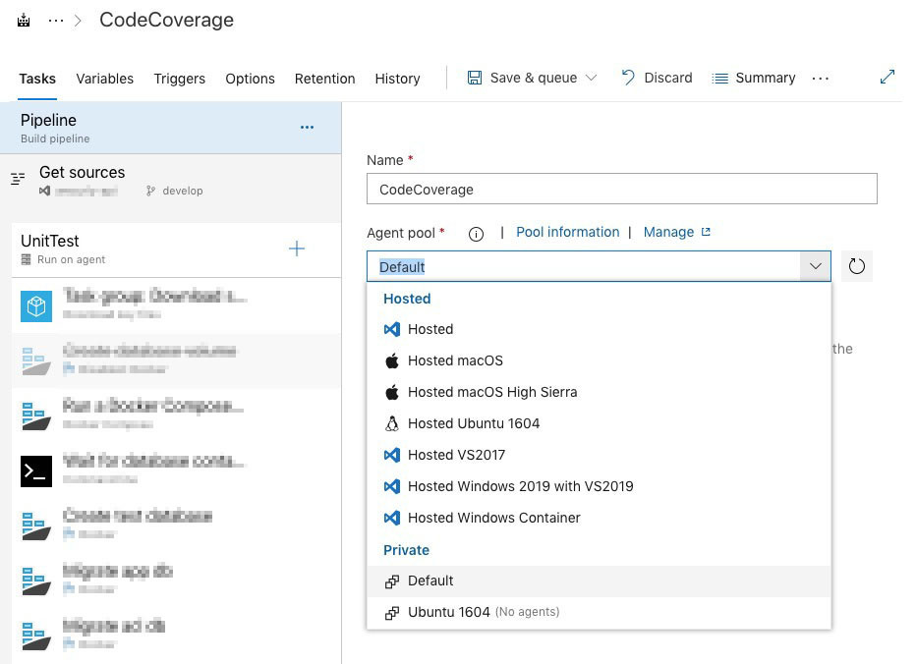Open the Pool information link
Viewport: 916px width, 664px height.
click(567, 232)
